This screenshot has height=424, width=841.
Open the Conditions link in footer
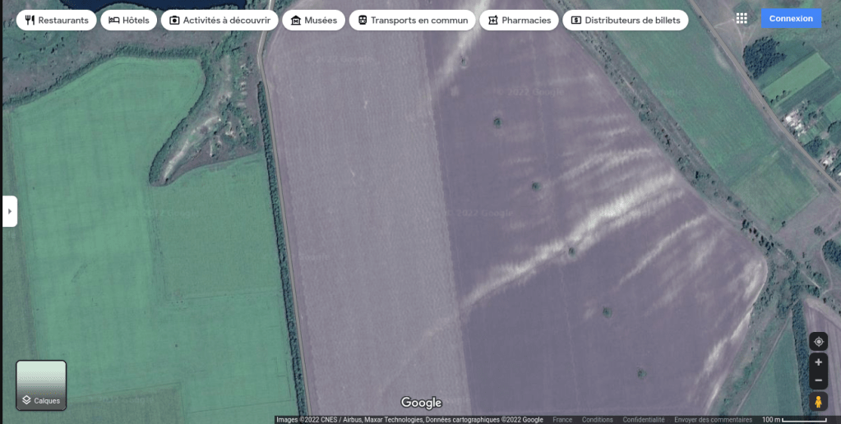click(598, 420)
